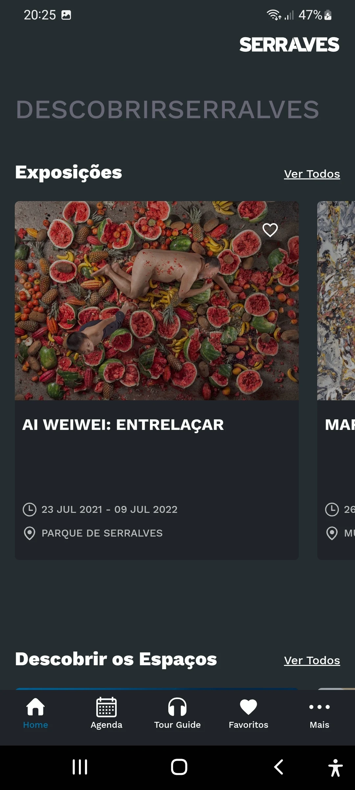
Task: Favorite the Ai Weiwei exhibition heart icon
Action: tap(270, 230)
